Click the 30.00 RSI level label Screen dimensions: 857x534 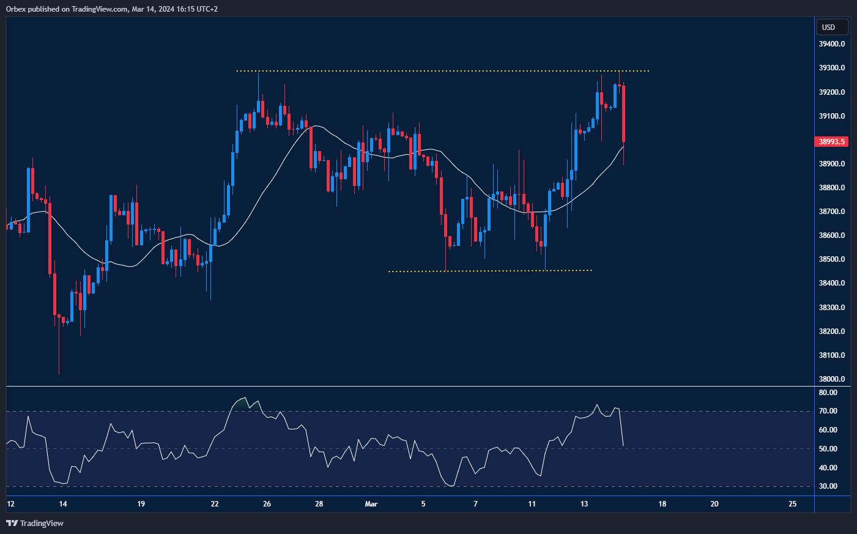[x=828, y=486]
